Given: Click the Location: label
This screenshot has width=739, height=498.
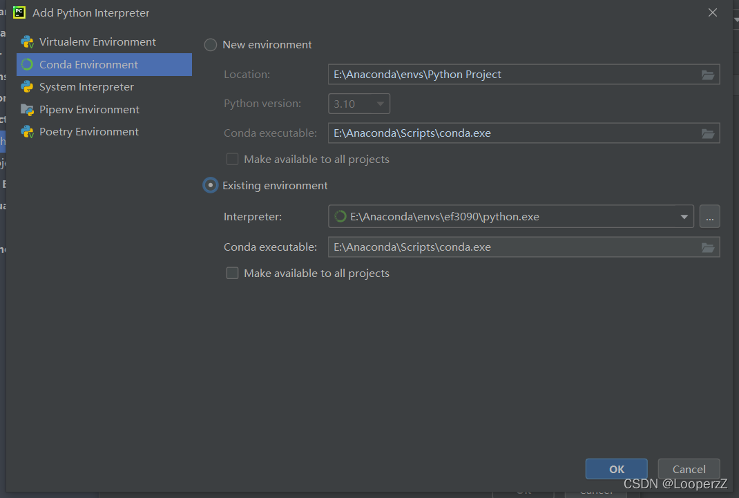Looking at the screenshot, I should point(247,75).
